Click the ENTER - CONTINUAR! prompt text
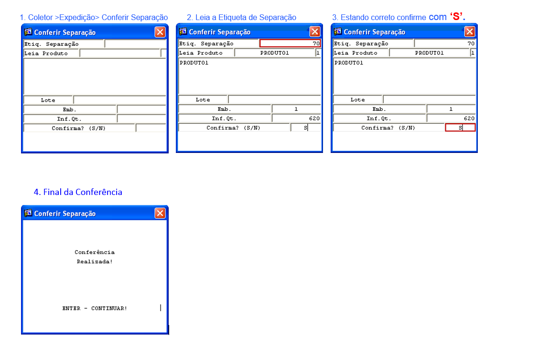The width and height of the screenshot is (539, 346). click(95, 308)
